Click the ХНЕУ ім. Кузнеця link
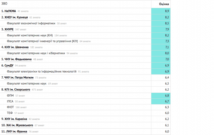The width and height of the screenshot is (214, 135). pos(17,17)
